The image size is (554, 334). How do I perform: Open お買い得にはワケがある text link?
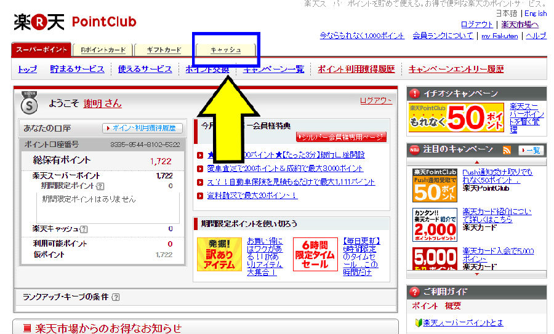pyautogui.click(x=265, y=256)
